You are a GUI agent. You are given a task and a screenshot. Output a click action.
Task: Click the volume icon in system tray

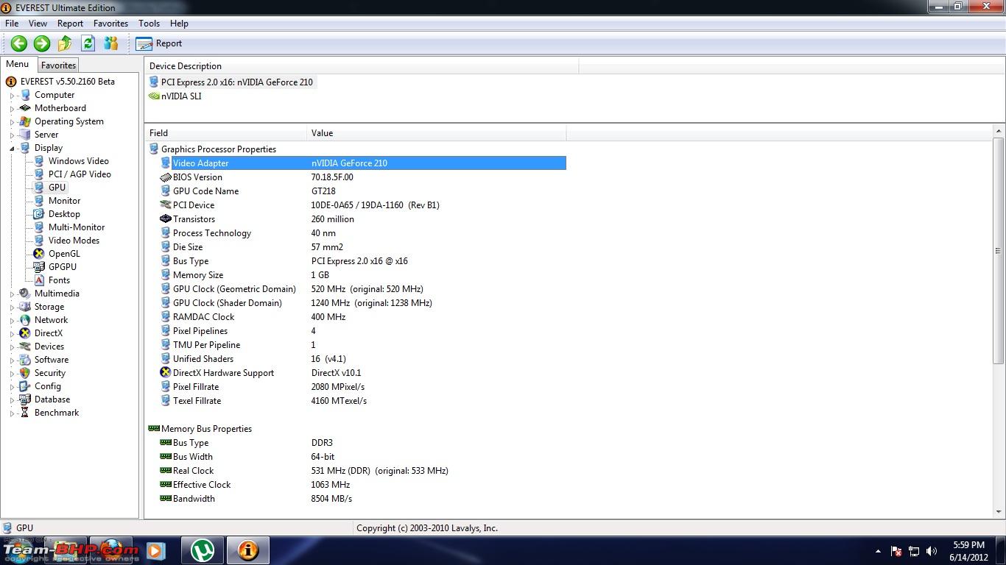pos(932,551)
